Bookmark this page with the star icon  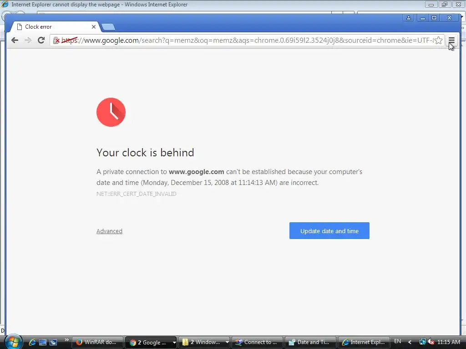[438, 40]
